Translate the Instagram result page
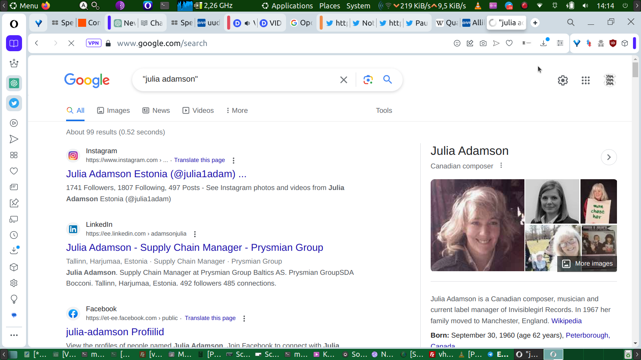 pos(200,160)
